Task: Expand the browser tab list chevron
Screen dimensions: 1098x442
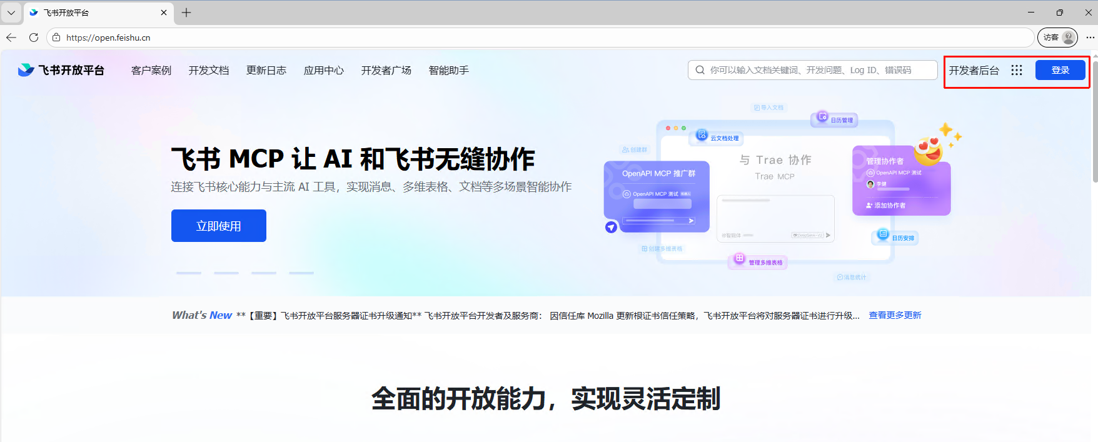Action: [x=11, y=13]
